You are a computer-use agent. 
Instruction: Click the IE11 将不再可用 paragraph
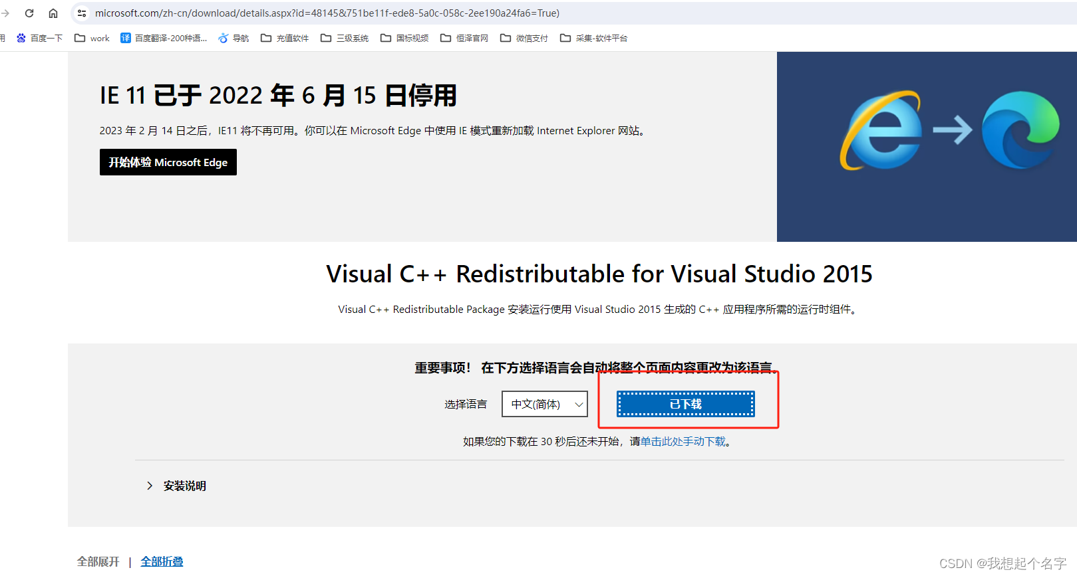click(x=373, y=131)
